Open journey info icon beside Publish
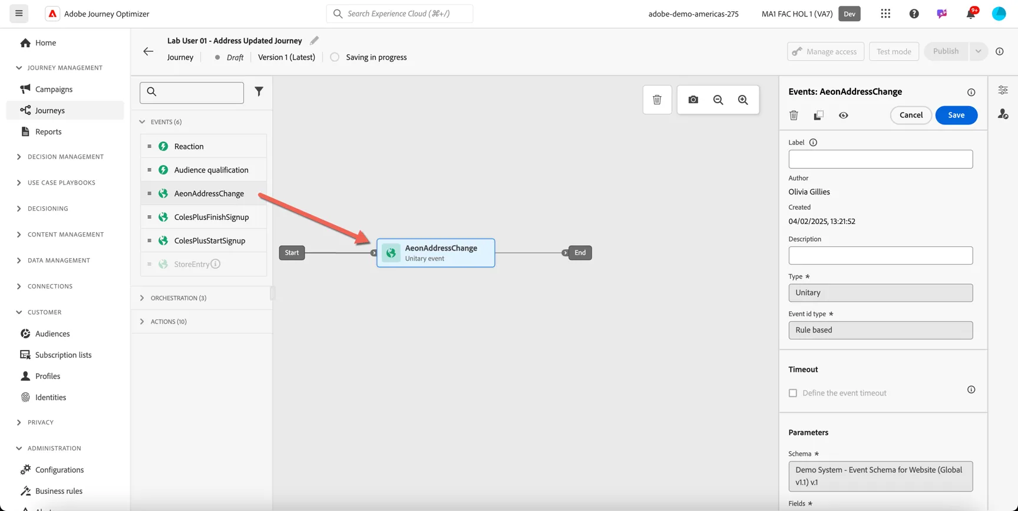The image size is (1018, 511). click(1000, 51)
